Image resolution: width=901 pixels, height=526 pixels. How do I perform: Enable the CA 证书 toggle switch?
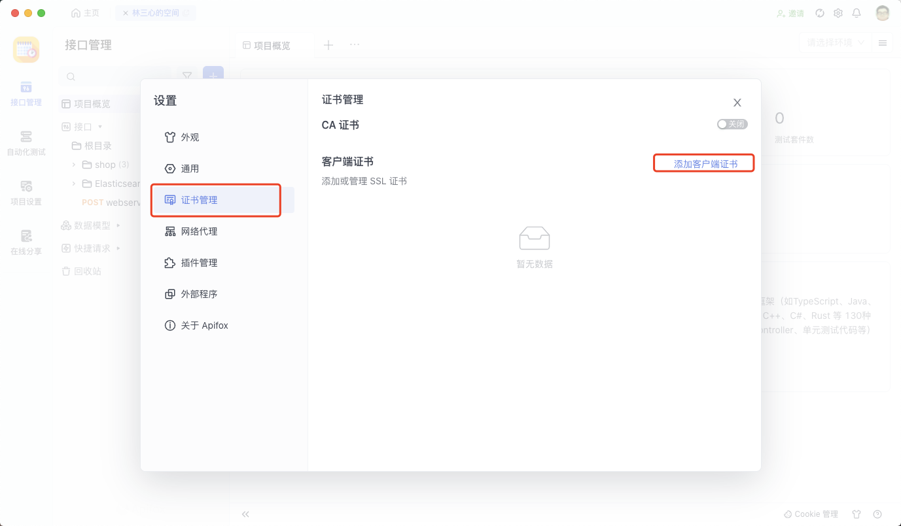732,123
